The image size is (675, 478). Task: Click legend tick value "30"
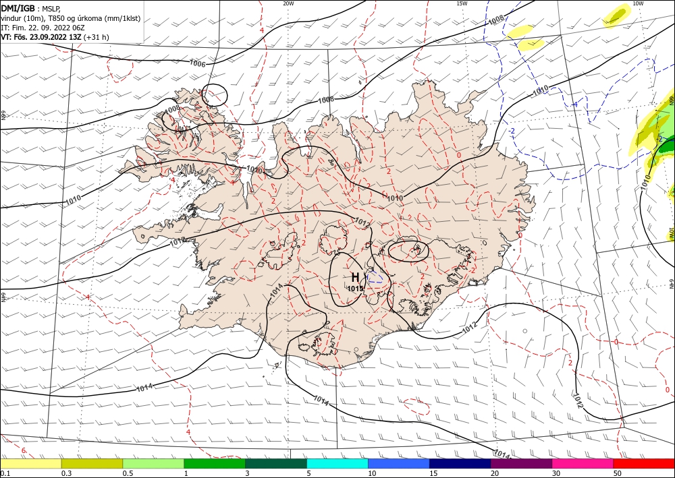point(556,473)
